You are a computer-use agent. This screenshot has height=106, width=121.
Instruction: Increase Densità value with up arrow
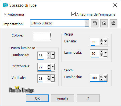point(101,40)
